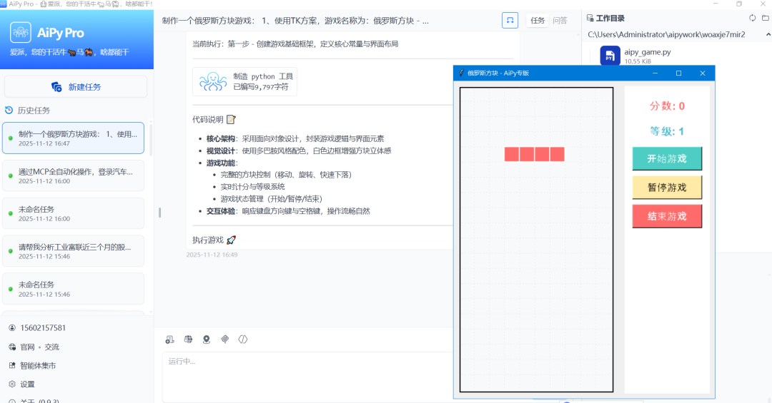The image size is (772, 403).
Task: Click the aipy_game.py Python file icon
Action: coord(610,56)
